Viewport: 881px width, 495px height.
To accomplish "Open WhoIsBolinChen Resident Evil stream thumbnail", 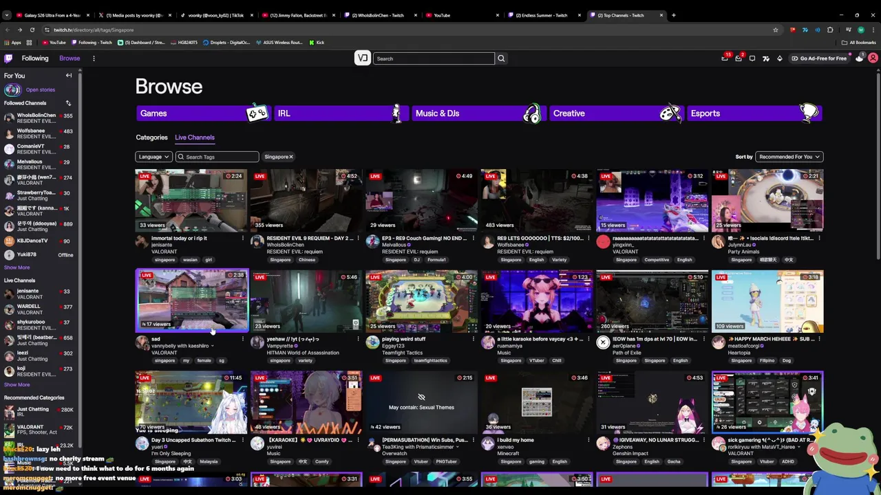I will (x=306, y=200).
